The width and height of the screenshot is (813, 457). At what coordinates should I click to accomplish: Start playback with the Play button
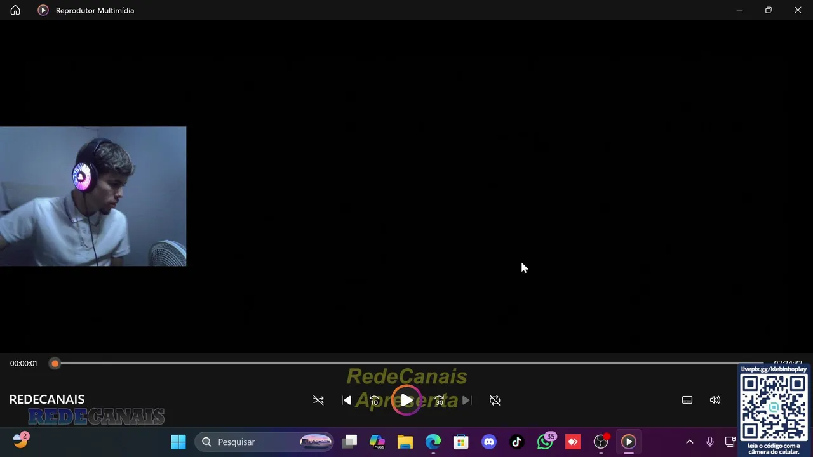pos(406,401)
